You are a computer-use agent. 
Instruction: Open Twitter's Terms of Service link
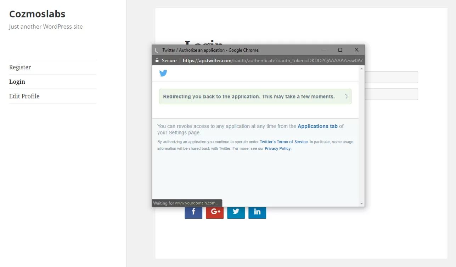pos(284,142)
